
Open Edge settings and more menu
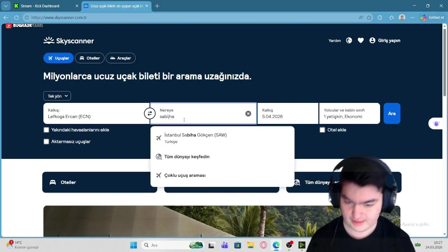coord(413,17)
